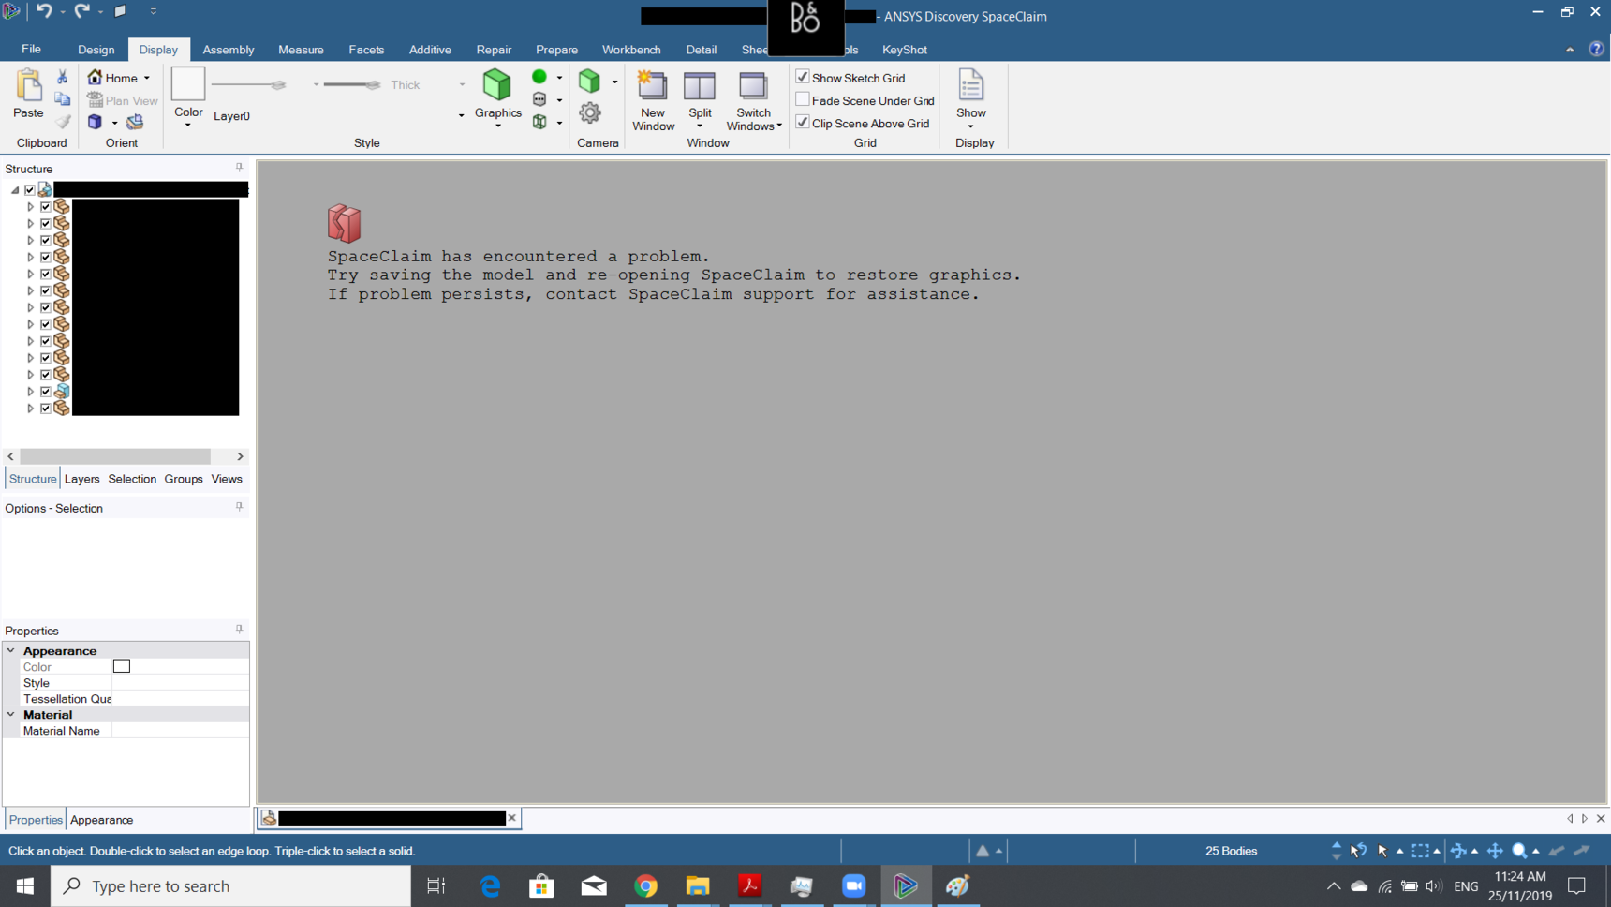Click the zoom magnifier in status bar
The image size is (1611, 907).
[1519, 851]
